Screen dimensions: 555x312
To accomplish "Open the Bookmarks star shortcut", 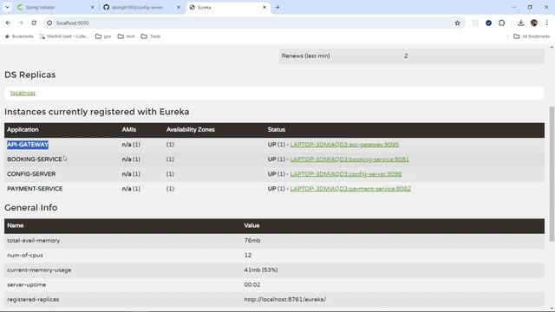I will point(19,36).
